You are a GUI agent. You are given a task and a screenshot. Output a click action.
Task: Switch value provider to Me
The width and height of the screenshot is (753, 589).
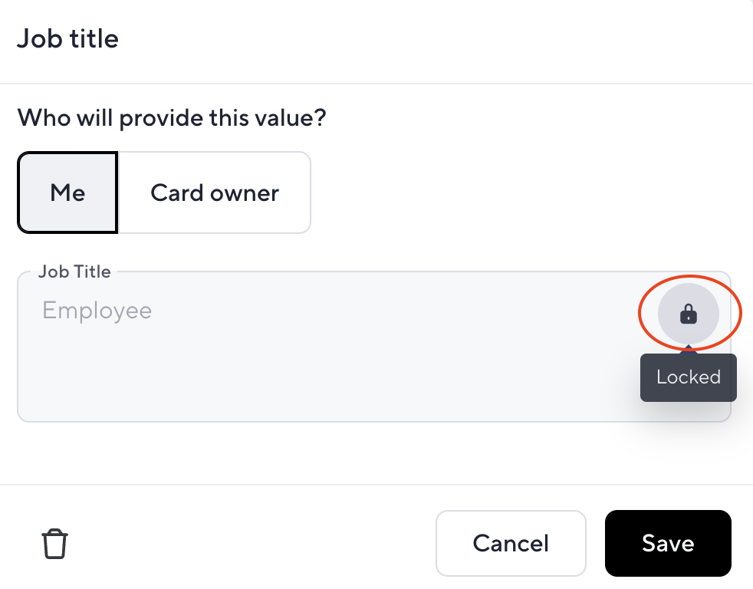coord(67,192)
